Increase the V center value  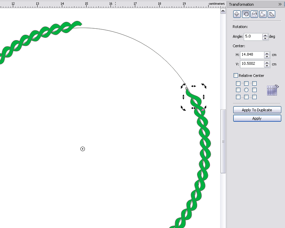(x=267, y=63)
